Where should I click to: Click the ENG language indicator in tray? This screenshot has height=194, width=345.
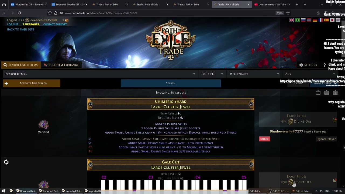pos(327,191)
